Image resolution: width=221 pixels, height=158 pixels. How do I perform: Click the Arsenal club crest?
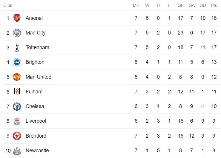[x=17, y=18]
